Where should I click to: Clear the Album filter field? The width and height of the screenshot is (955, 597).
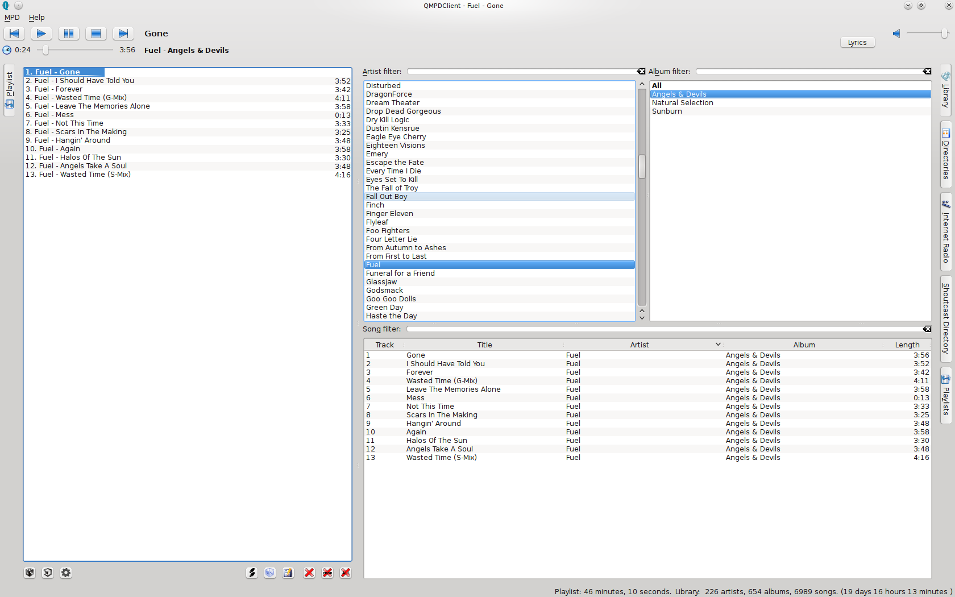(x=927, y=72)
